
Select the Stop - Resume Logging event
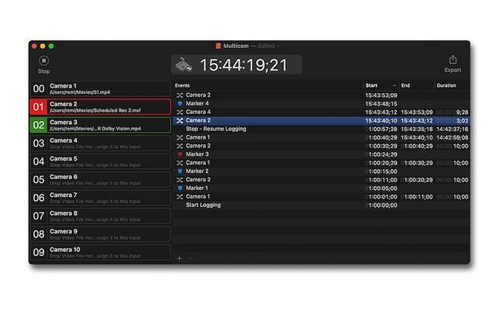[322, 129]
